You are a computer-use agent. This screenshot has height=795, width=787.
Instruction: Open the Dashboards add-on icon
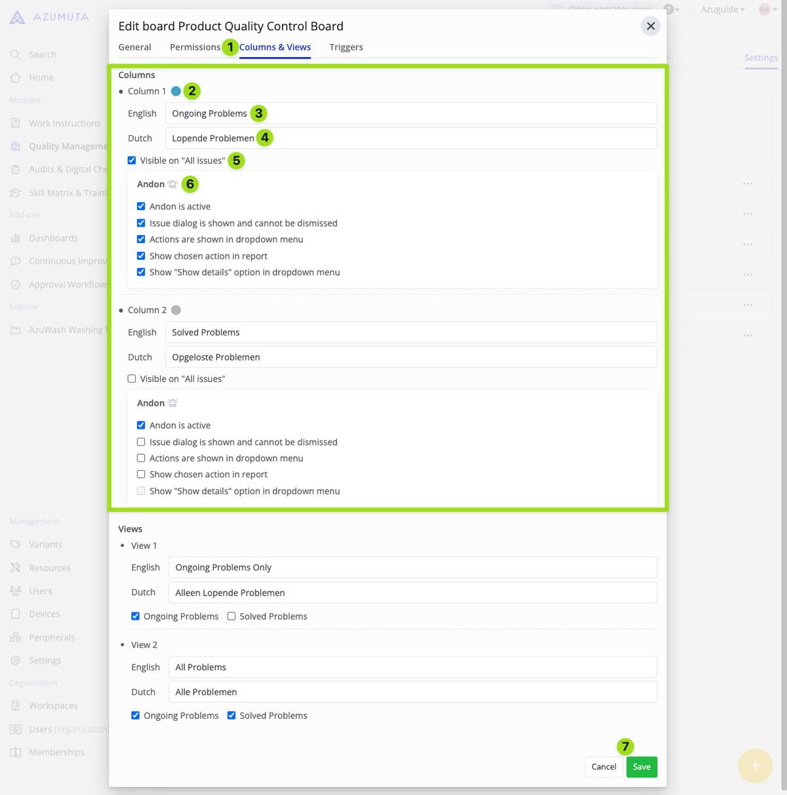click(16, 238)
